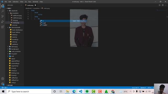Screen dimensions: 168x94
Task: Click Ln 5, Col 11 status item
Action: click(x=135, y=88)
